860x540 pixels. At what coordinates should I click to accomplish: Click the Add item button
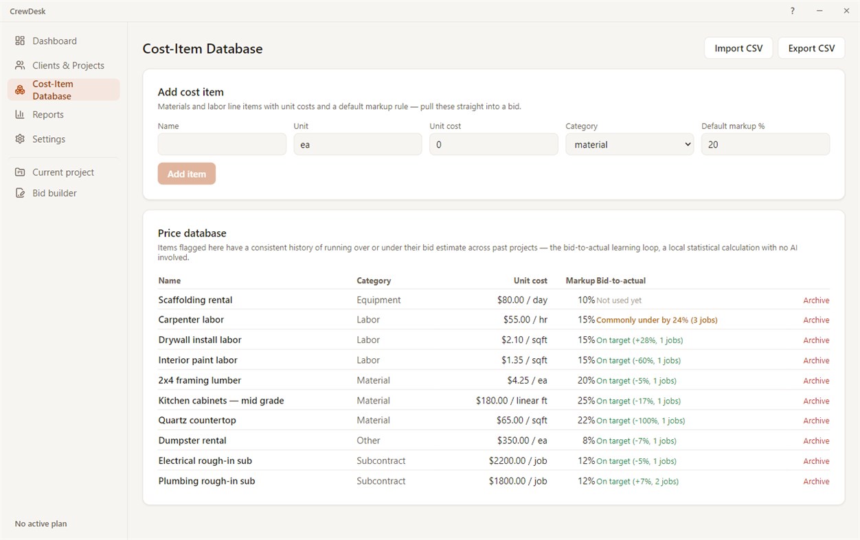[187, 174]
